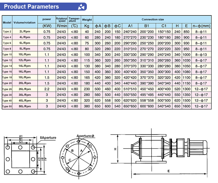Image resolution: width=218 pixels, height=183 pixels.
Task: Click the motor on the valve drawing
Action: [x=198, y=148]
